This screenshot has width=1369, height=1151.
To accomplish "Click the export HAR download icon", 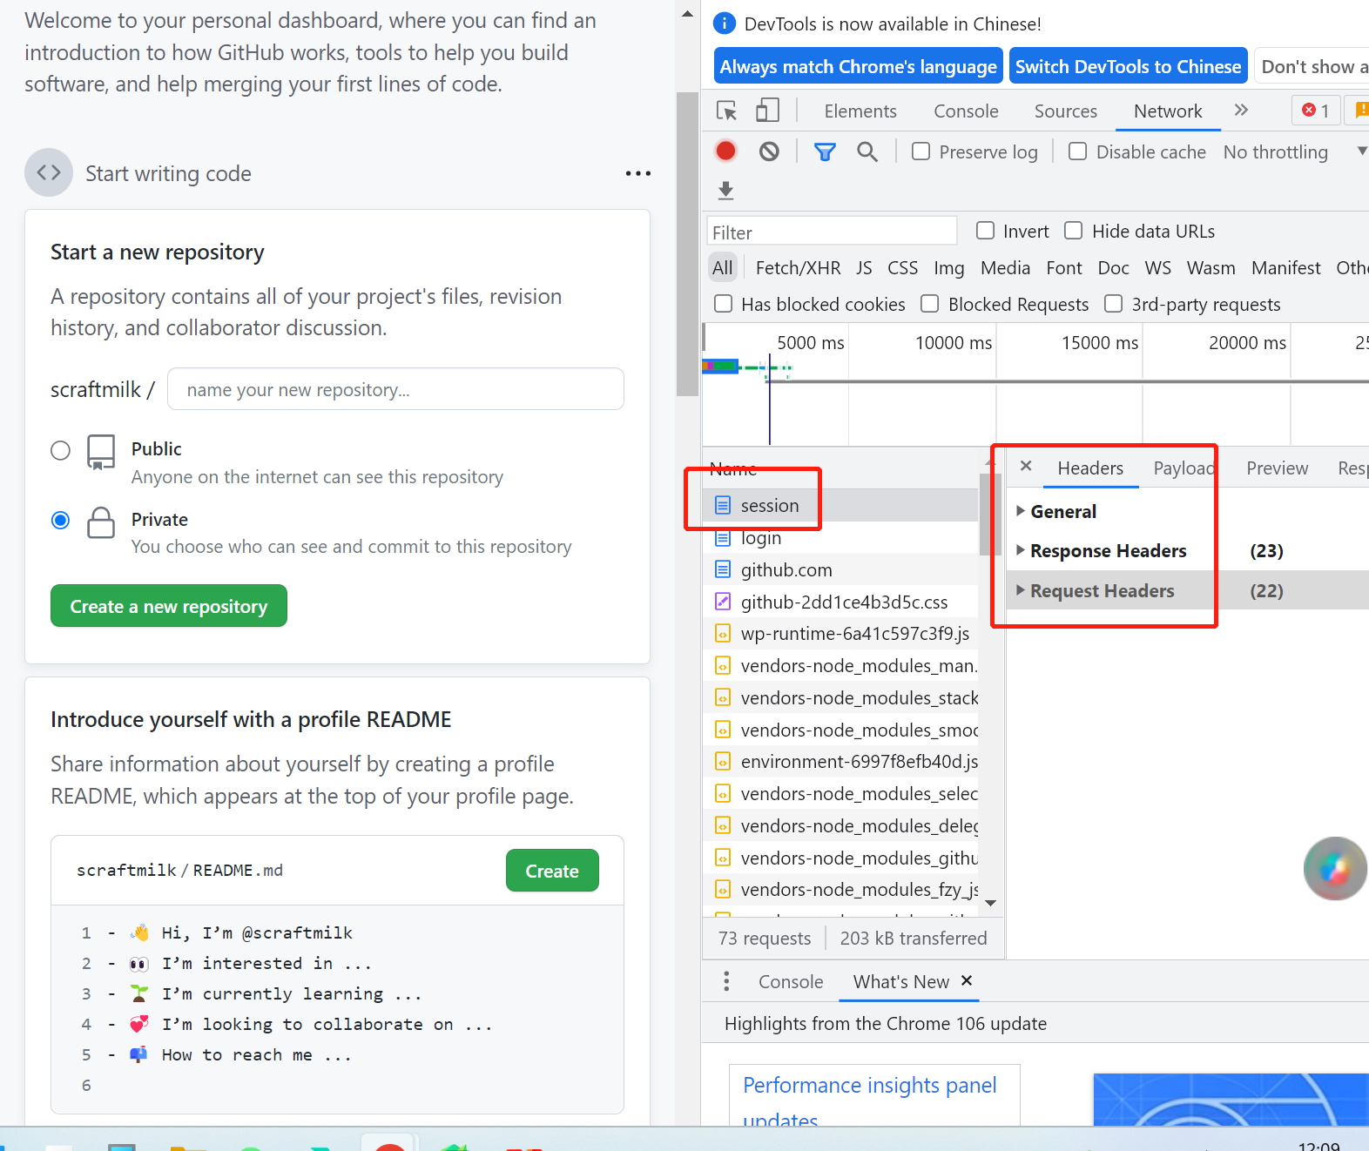I will coord(725,190).
